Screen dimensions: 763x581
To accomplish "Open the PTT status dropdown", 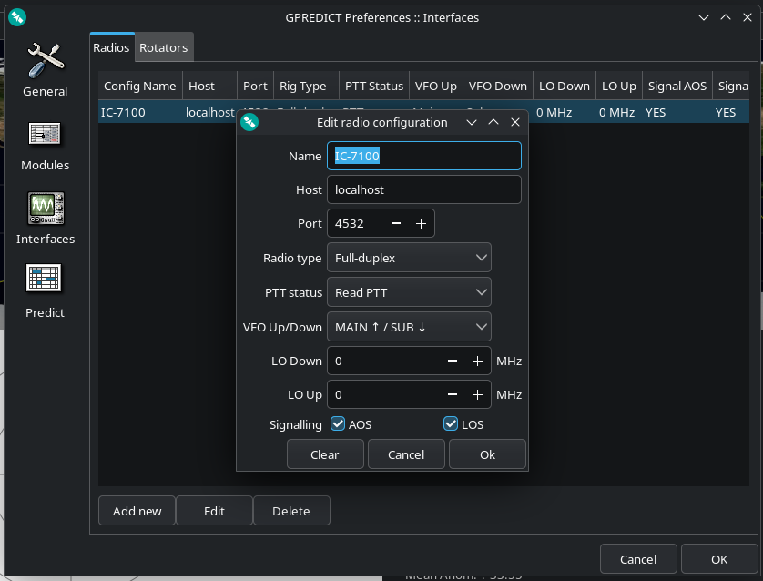I will click(409, 292).
